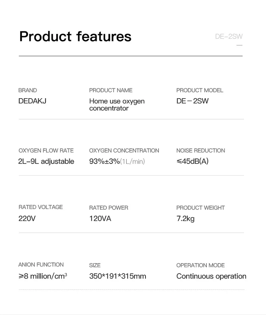
Task: Click "Home use oxygen concentrator" text
Action: click(x=117, y=105)
